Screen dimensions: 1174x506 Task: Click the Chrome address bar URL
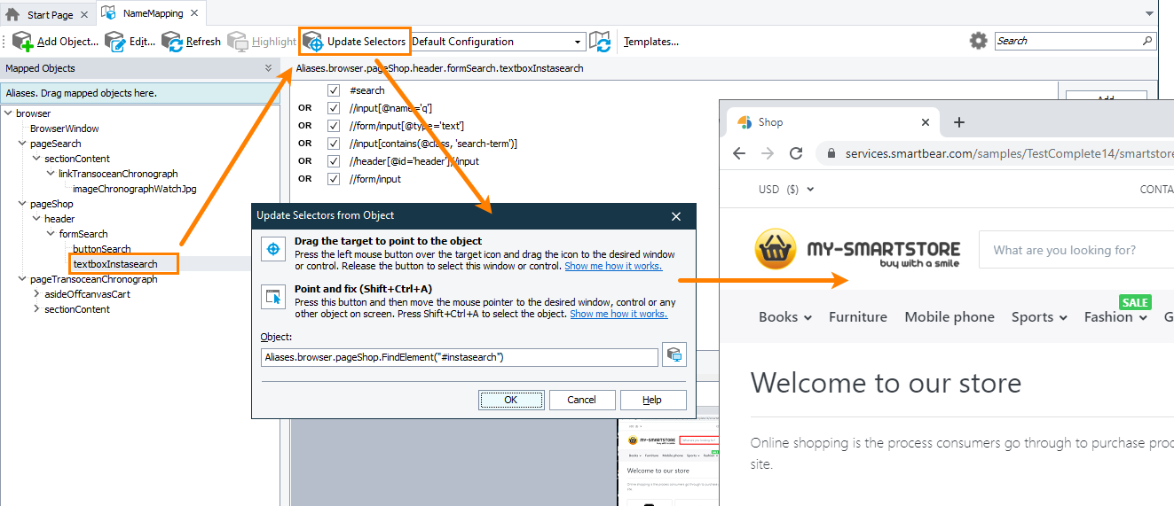(x=1008, y=153)
